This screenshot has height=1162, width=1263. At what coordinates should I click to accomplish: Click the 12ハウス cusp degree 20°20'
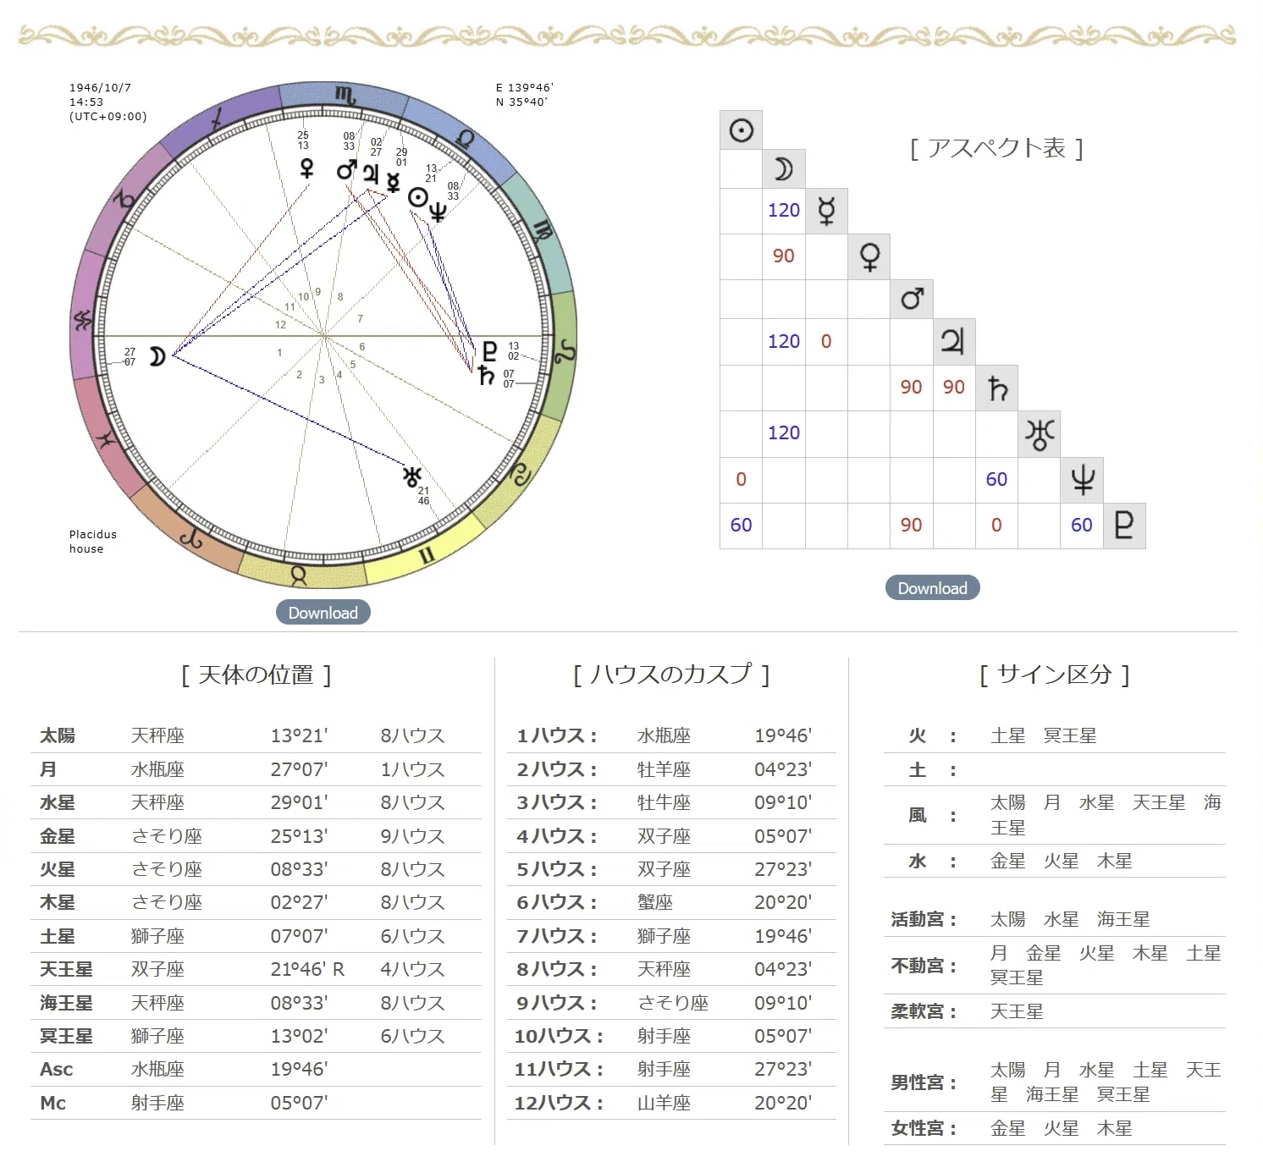[783, 1103]
